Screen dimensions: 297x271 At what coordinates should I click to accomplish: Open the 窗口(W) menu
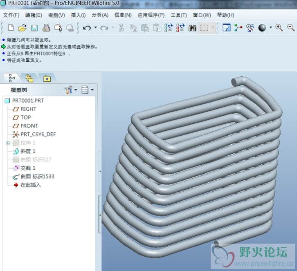click(x=202, y=15)
